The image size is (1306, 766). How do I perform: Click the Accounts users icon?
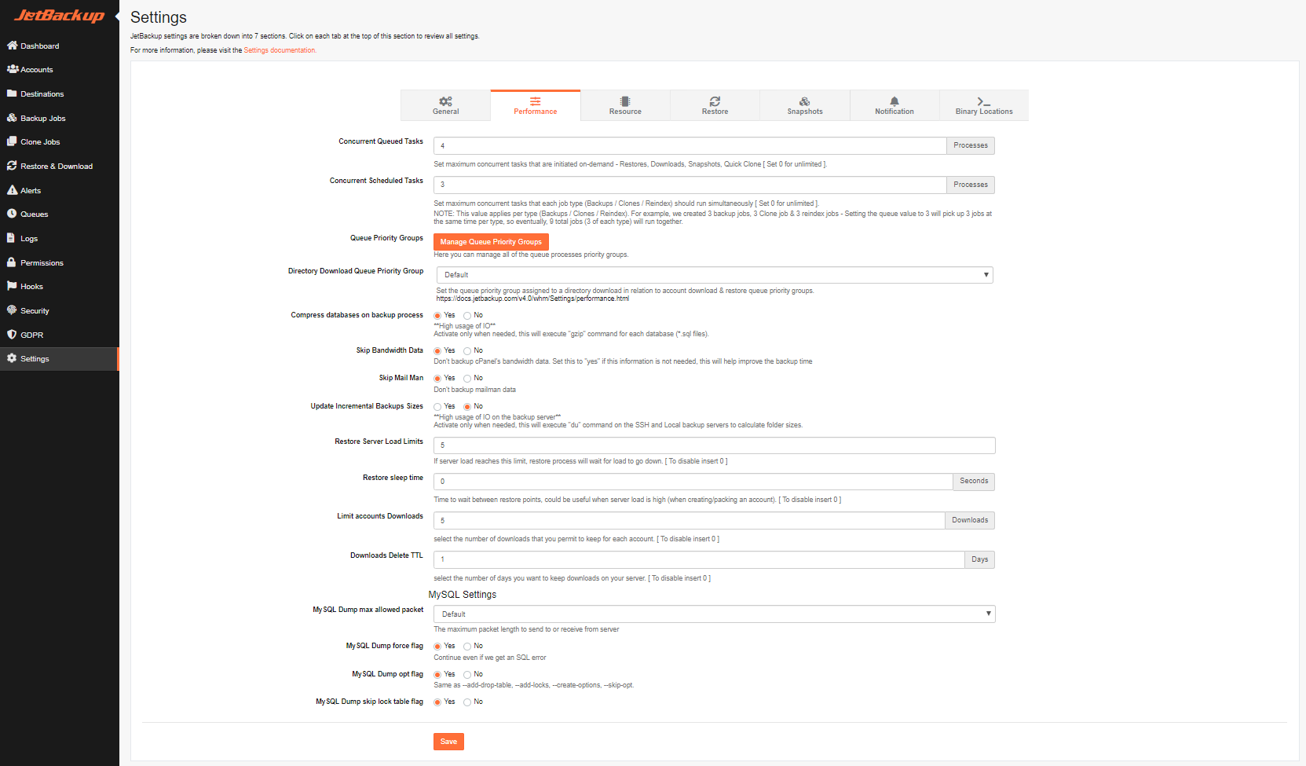point(12,69)
